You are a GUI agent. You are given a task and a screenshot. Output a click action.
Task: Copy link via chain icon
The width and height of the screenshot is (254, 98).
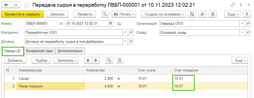tap(233, 5)
